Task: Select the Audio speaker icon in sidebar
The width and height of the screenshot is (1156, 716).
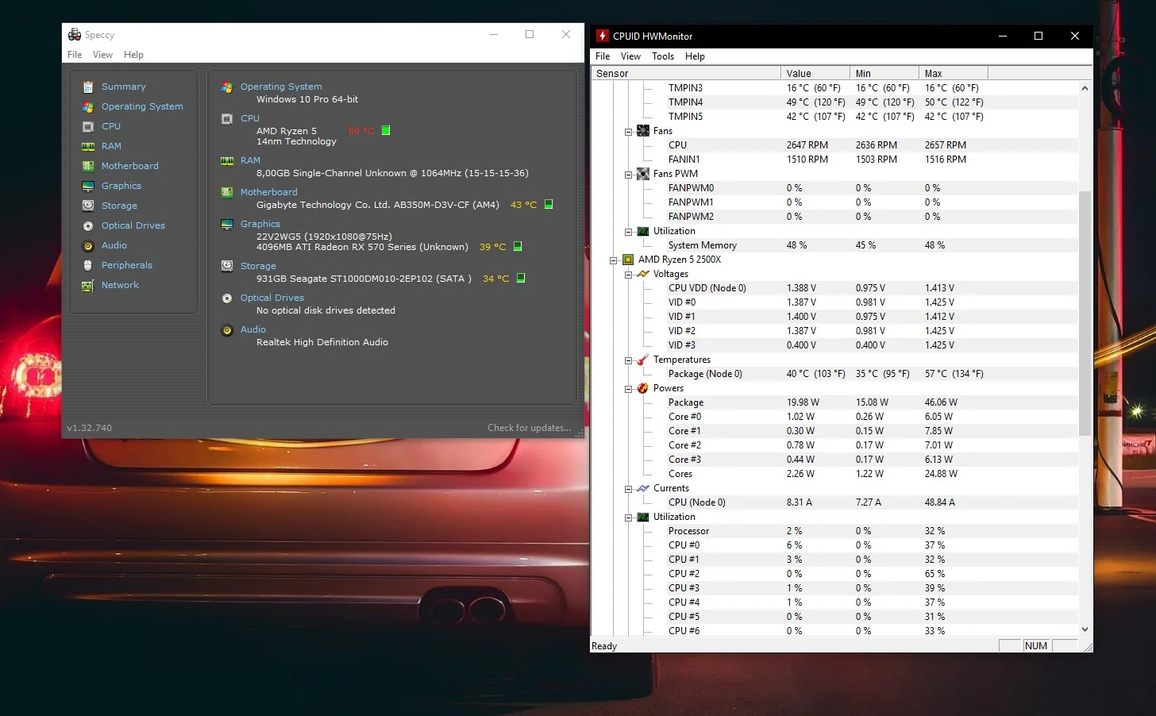Action: point(88,245)
